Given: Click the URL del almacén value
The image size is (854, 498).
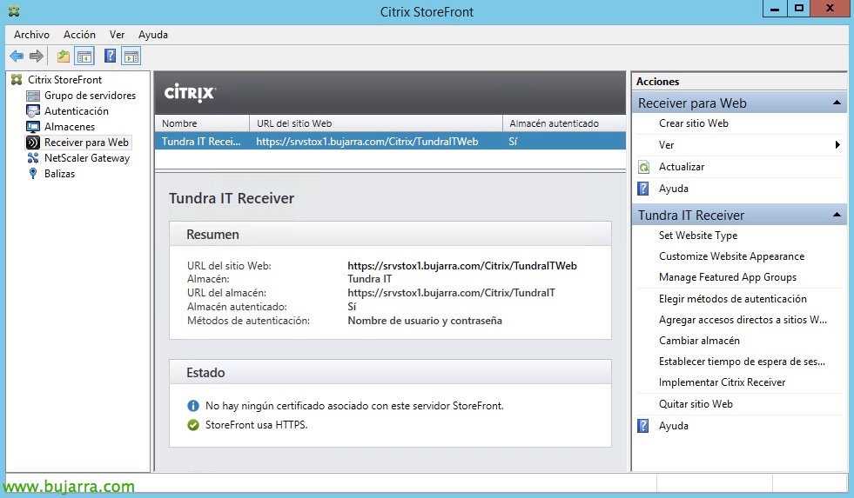Looking at the screenshot, I should point(451,293).
